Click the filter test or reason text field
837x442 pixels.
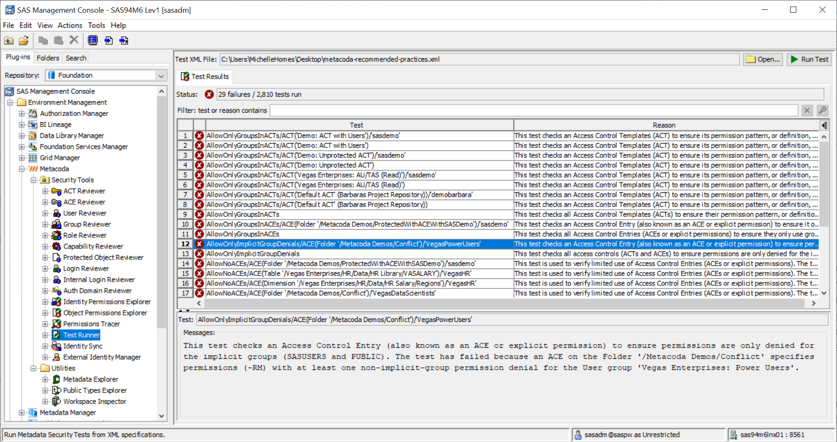(x=533, y=110)
